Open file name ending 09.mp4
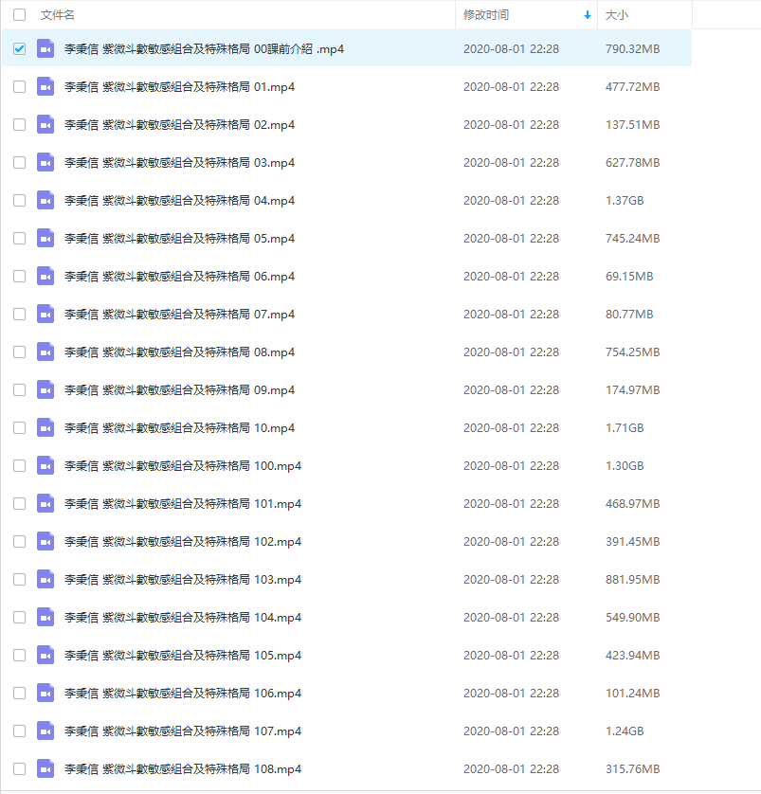This screenshot has height=794, width=761. click(179, 390)
